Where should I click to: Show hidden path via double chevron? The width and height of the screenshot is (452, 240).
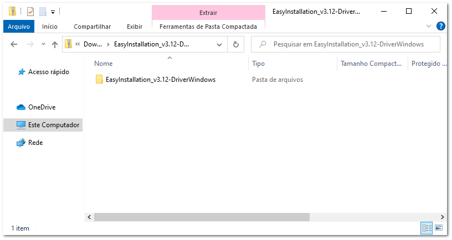[x=78, y=44]
